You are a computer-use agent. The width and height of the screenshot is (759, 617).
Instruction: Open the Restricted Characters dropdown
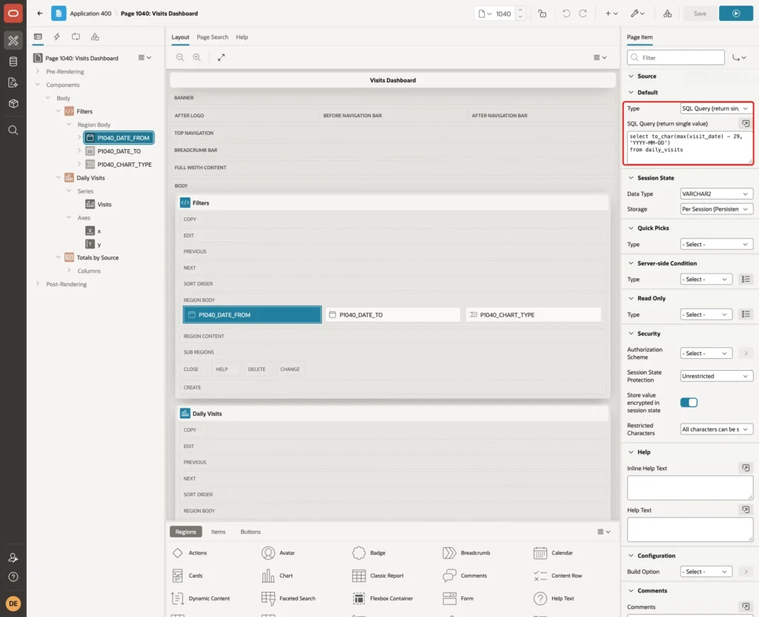715,429
